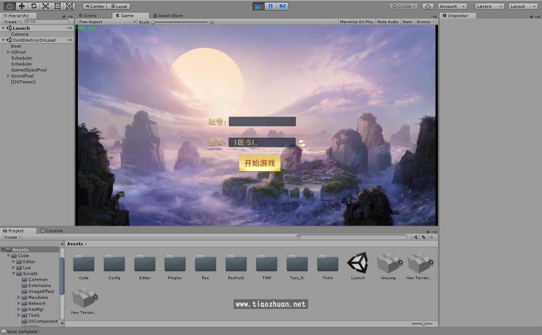Select the Rect Transform tool
This screenshot has height=335, width=542.
(57, 6)
